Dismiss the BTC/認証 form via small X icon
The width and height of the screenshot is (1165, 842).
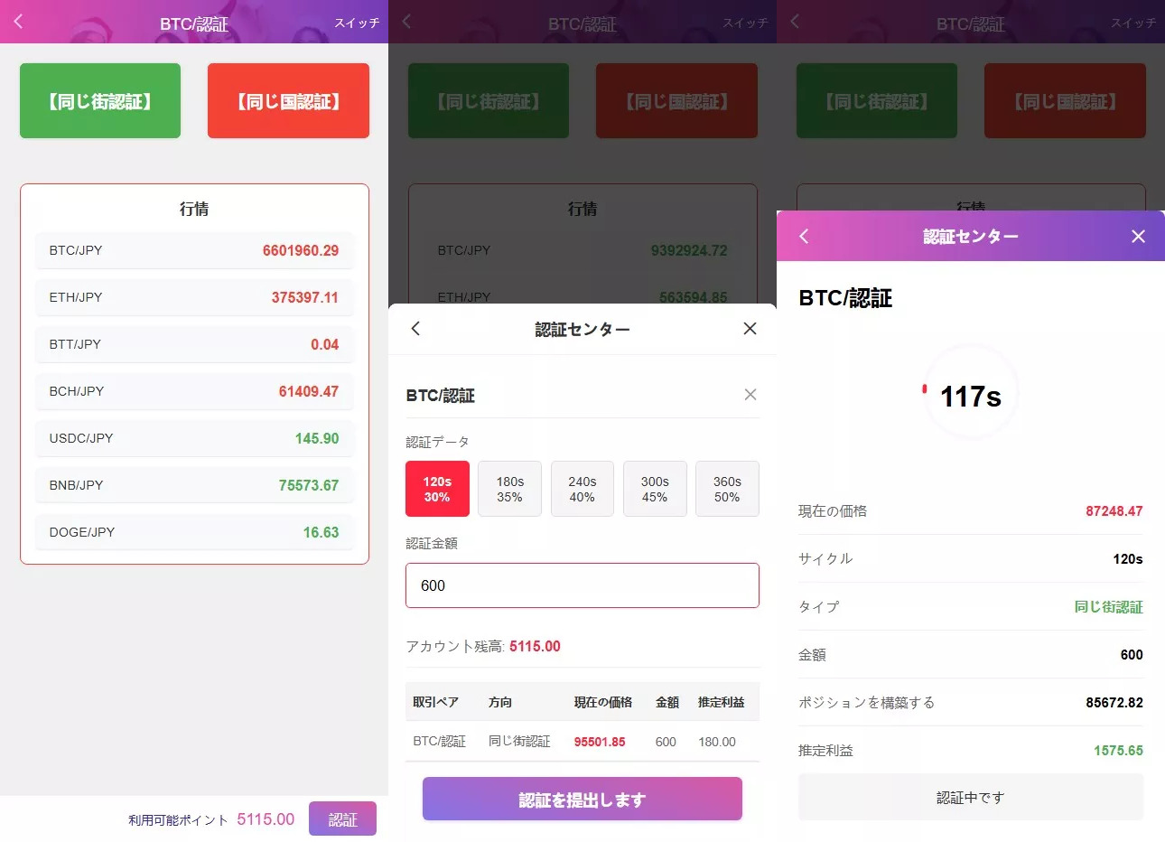click(x=750, y=395)
